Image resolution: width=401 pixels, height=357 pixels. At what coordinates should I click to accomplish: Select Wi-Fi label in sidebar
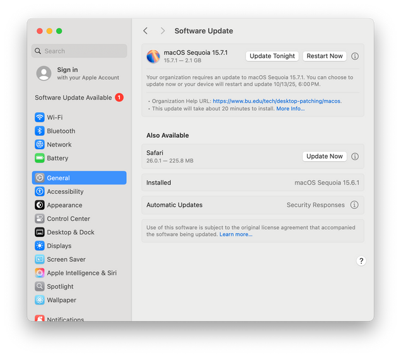[x=55, y=118]
